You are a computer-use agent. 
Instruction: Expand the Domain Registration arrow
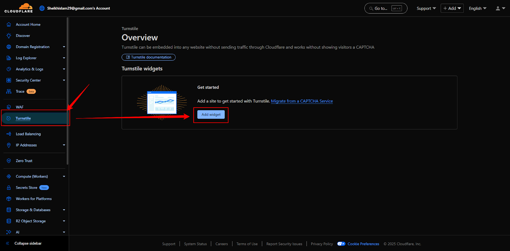(64, 47)
